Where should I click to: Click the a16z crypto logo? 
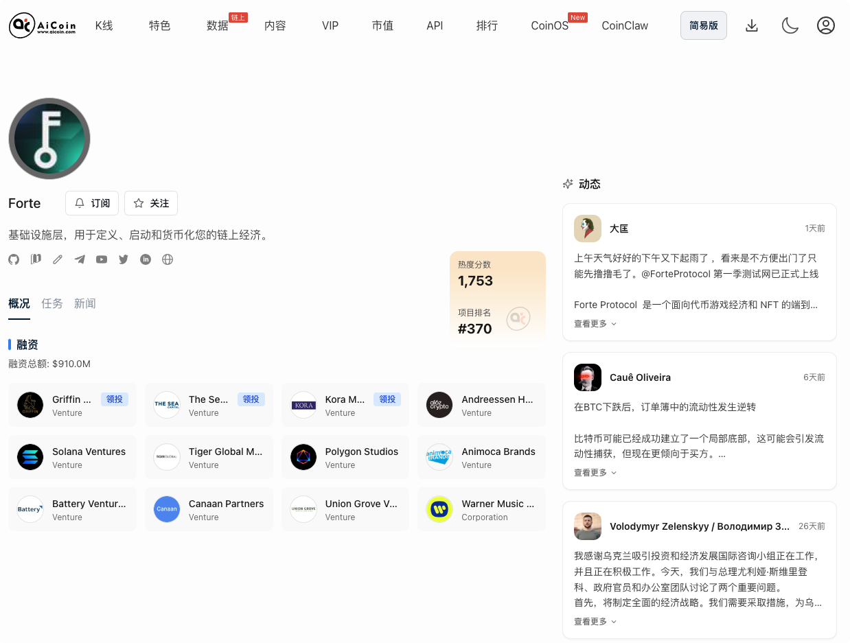[x=439, y=405]
